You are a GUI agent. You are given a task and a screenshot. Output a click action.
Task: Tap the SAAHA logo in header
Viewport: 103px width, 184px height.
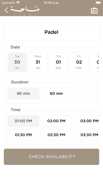25,11
